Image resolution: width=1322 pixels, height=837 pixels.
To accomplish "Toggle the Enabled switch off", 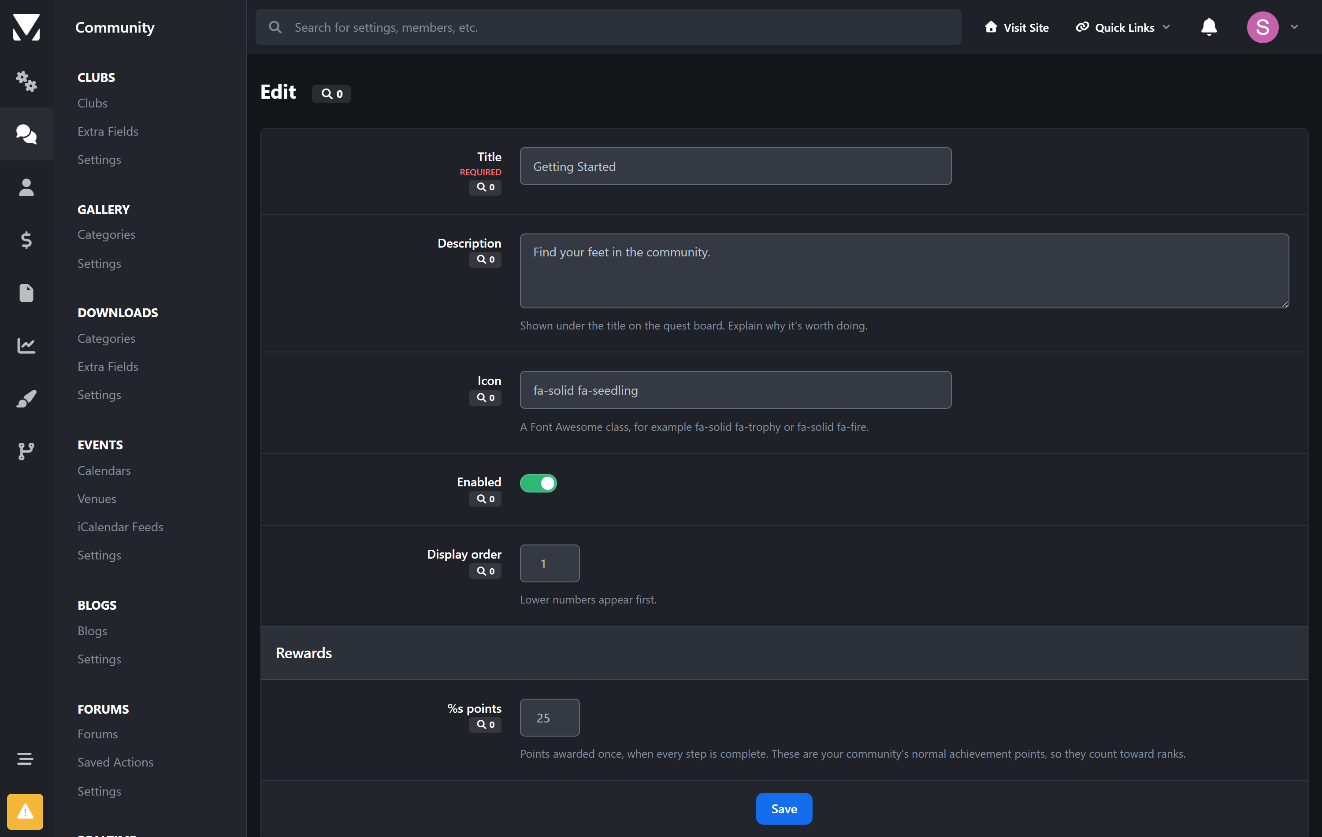I will [x=538, y=483].
